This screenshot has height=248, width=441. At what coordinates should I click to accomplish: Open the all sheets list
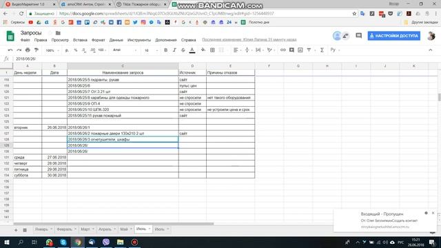click(x=25, y=230)
